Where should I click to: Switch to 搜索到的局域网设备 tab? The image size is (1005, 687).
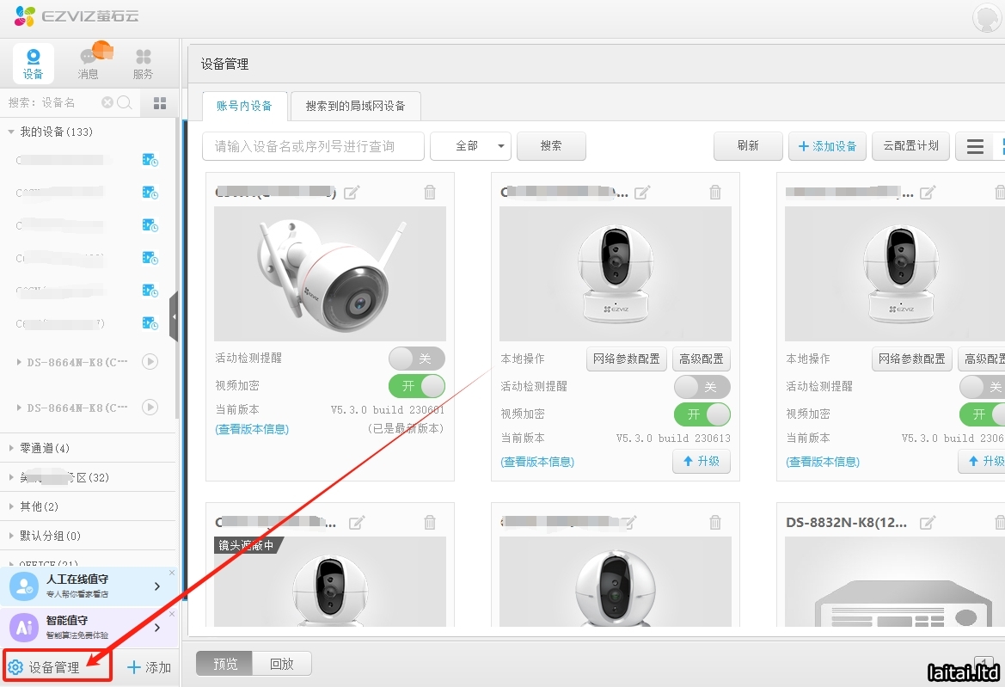[355, 106]
